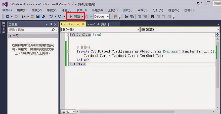
Task: Click the Find in Files icon
Action: pos(115,16)
